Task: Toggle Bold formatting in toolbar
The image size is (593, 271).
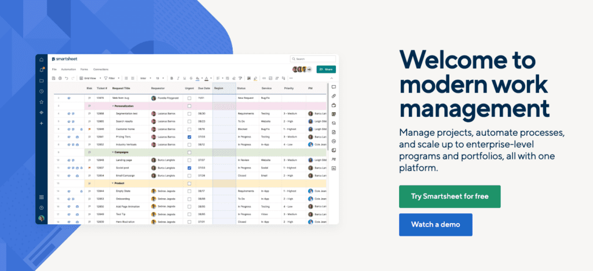Action: pyautogui.click(x=171, y=78)
